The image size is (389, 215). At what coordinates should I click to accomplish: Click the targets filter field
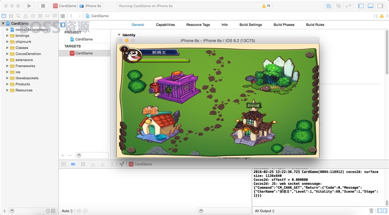(x=92, y=155)
